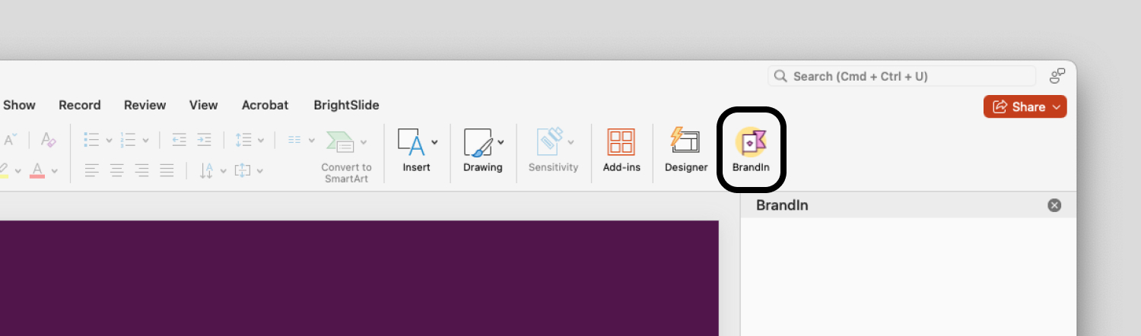Expand the Drawing dropdown
Image resolution: width=1141 pixels, height=336 pixels.
point(501,142)
